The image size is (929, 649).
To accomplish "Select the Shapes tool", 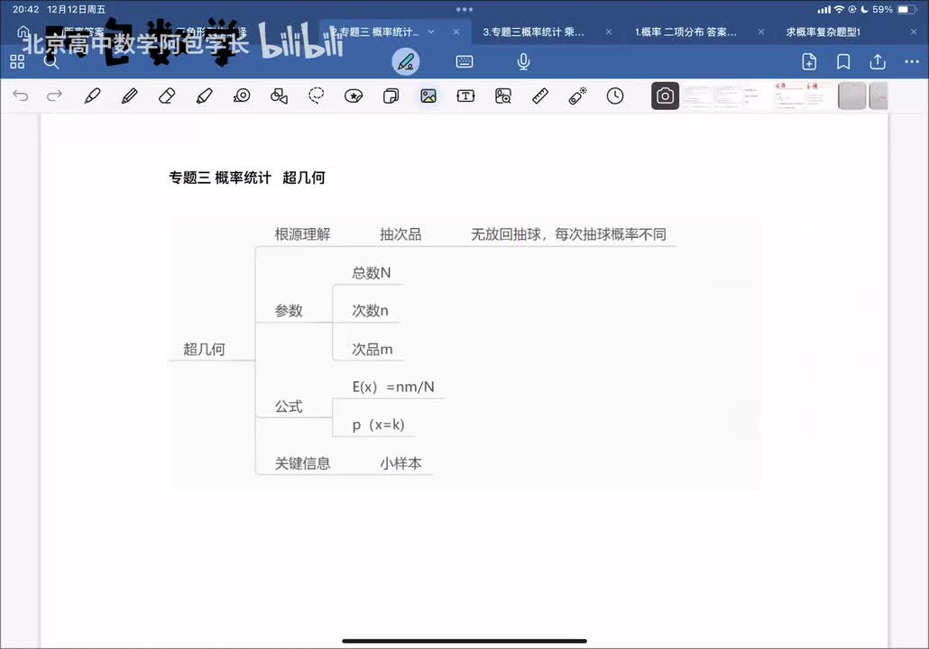I will 279,96.
